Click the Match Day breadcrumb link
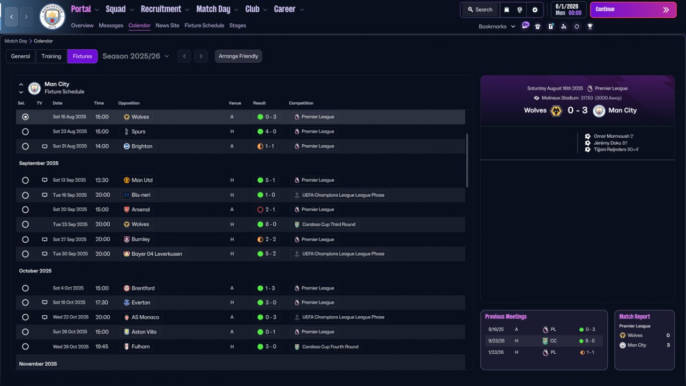The width and height of the screenshot is (686, 386). (x=16, y=41)
